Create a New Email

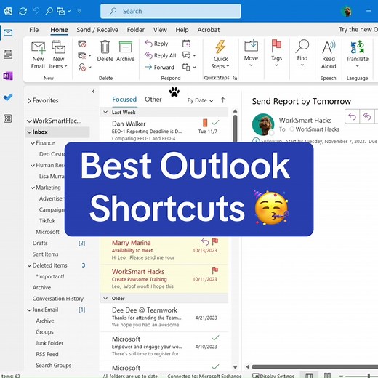coord(38,55)
